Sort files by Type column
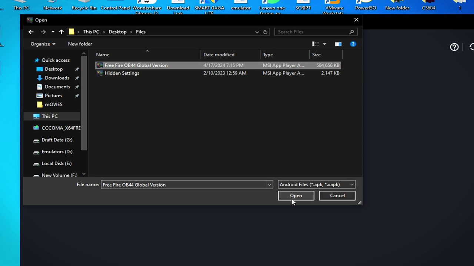 [x=285, y=55]
